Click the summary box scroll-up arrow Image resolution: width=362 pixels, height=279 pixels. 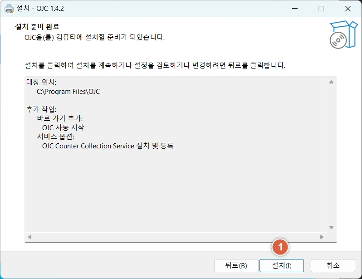tap(331, 82)
